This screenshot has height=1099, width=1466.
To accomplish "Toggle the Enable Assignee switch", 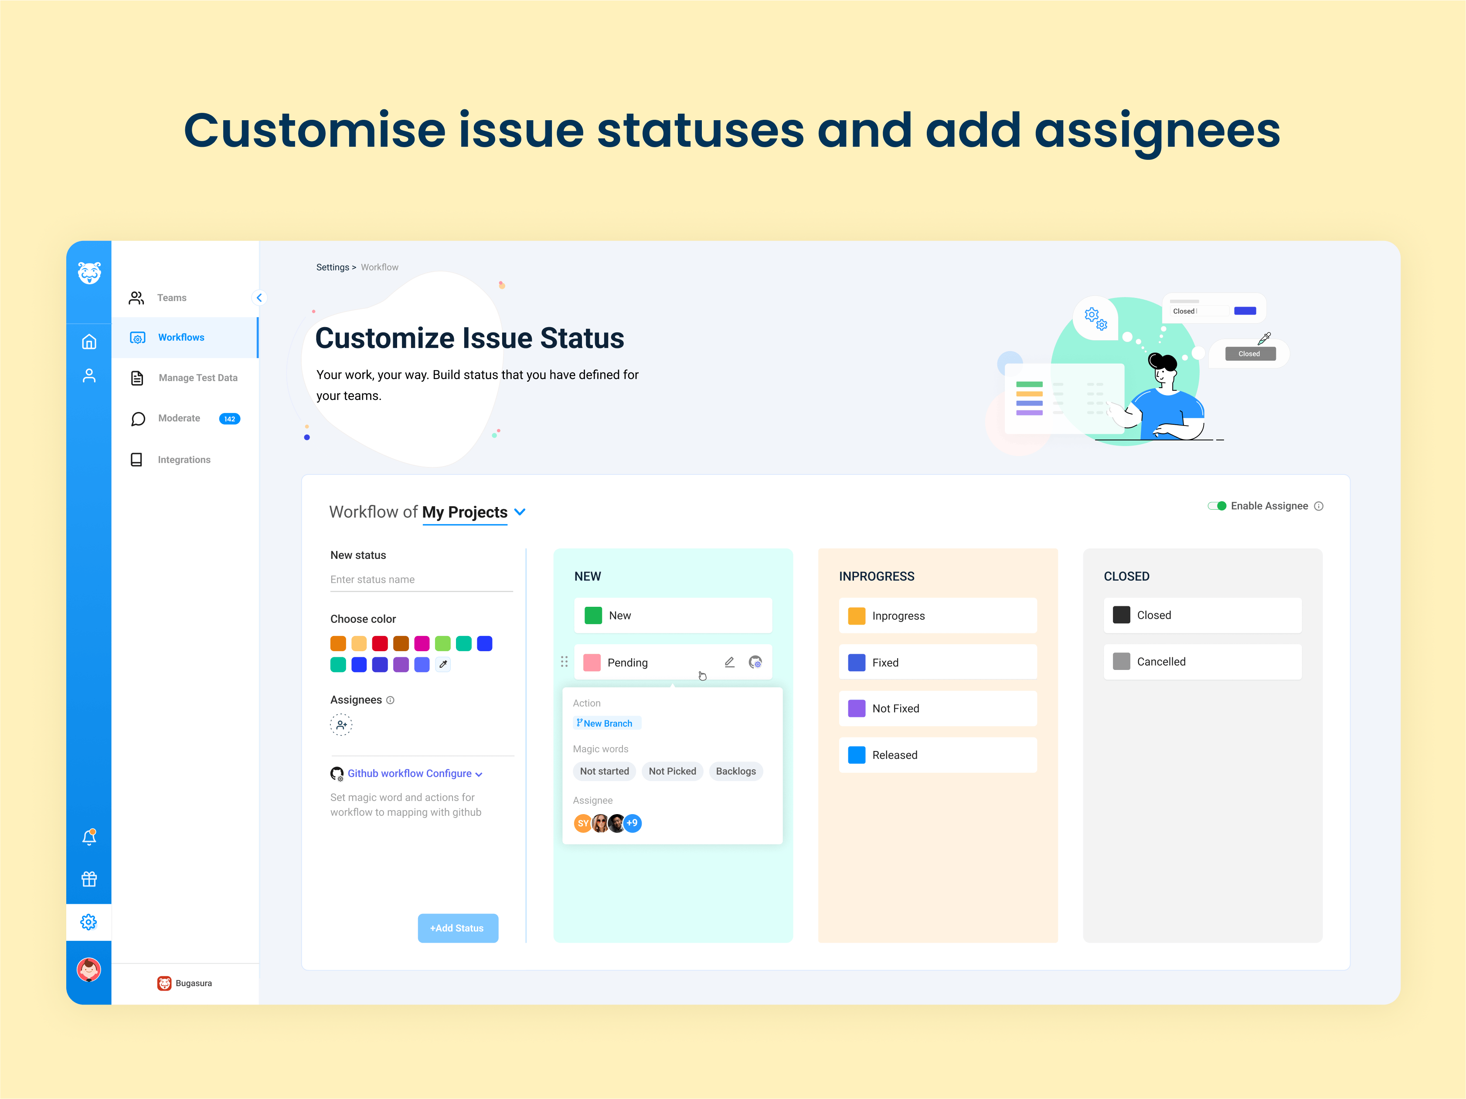I will tap(1217, 506).
